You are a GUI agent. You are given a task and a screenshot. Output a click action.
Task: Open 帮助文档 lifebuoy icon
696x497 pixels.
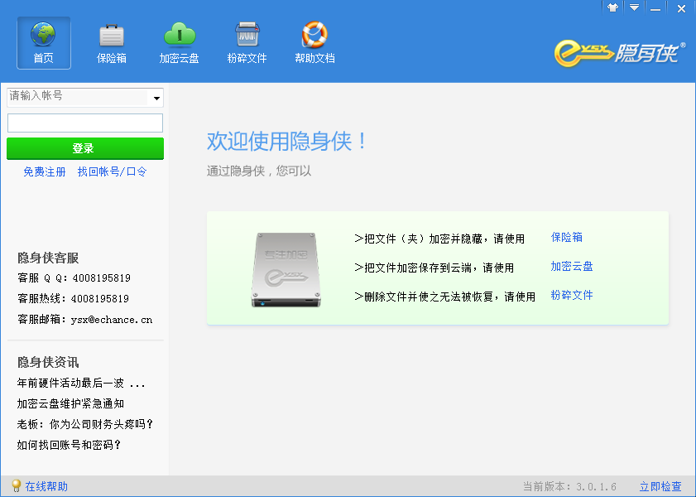(x=314, y=35)
